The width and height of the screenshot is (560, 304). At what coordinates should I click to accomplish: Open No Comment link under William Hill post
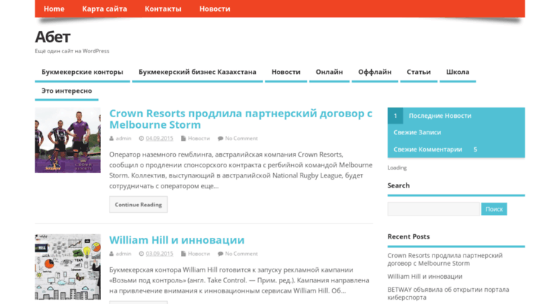coord(241,254)
